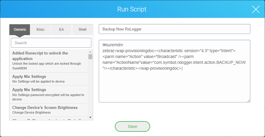Switch to the Shell tab
265x137 pixels.
click(x=82, y=30)
